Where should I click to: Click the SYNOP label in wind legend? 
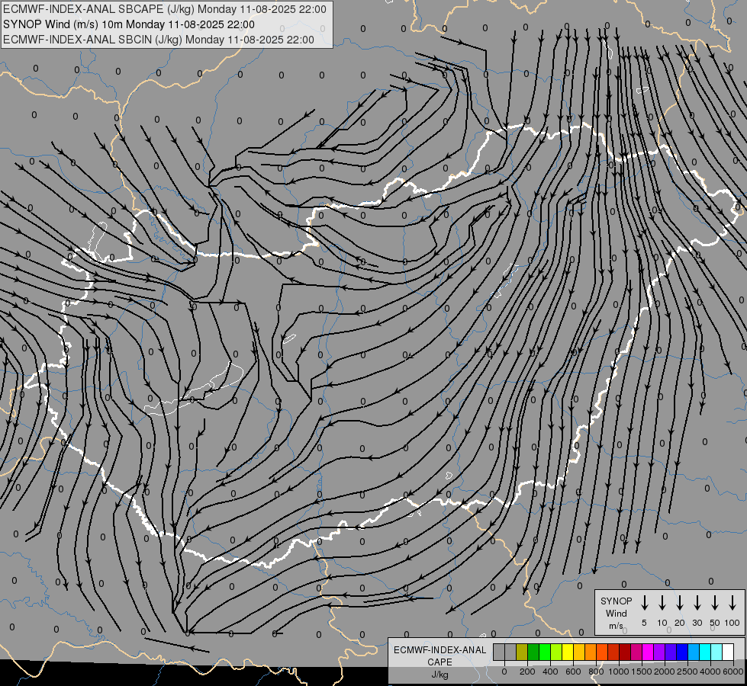(616, 601)
